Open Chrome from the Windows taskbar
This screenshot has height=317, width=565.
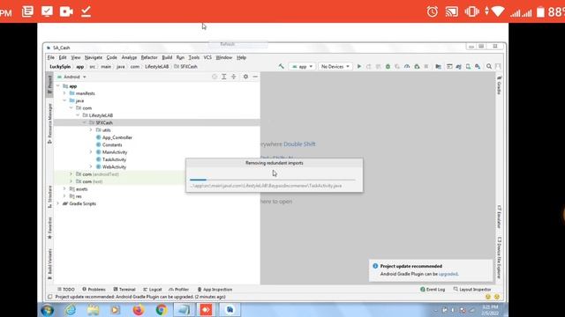(x=161, y=309)
